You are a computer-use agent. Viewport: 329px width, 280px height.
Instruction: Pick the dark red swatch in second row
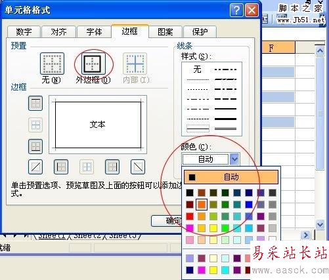(x=190, y=205)
